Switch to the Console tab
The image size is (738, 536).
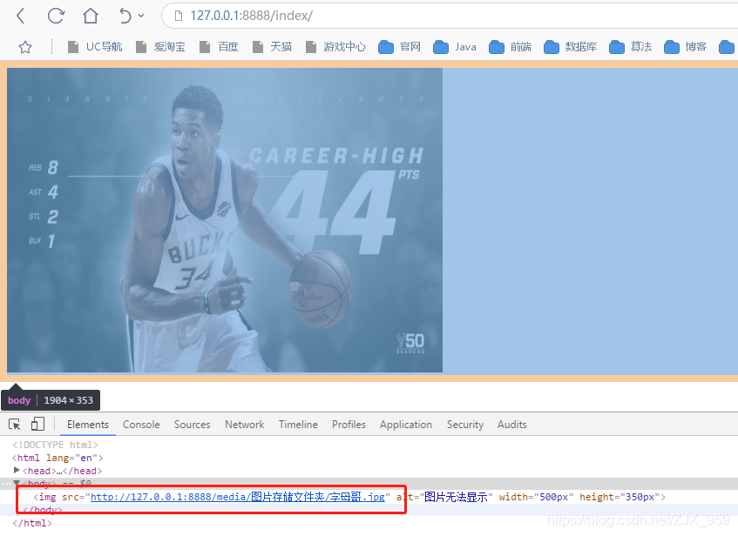pos(141,425)
